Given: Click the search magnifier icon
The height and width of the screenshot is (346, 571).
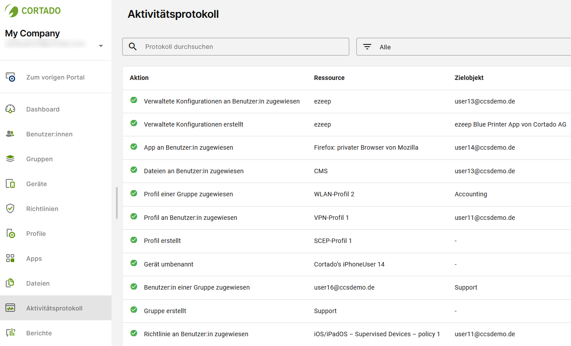Looking at the screenshot, I should (x=132, y=47).
